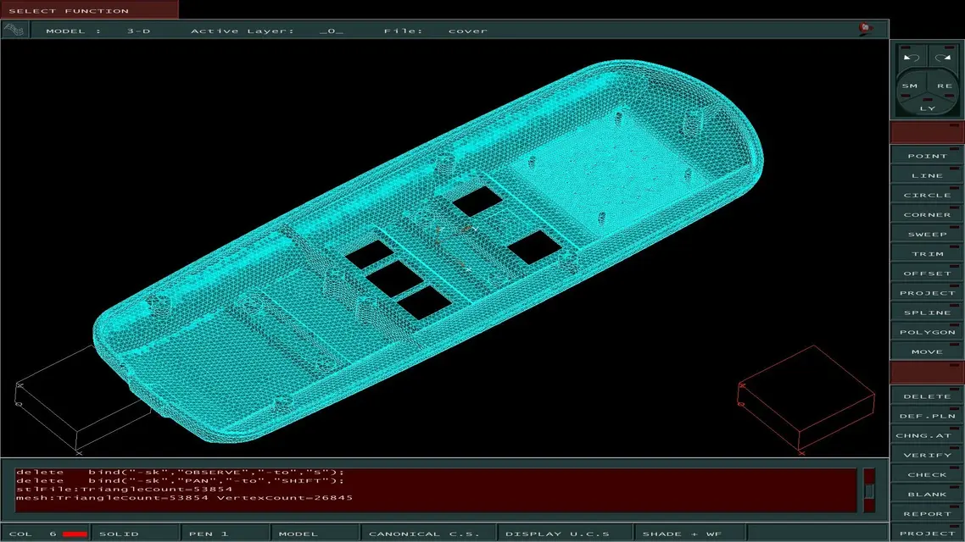This screenshot has height=542, width=965.
Task: Open the SWEEP function
Action: point(927,234)
